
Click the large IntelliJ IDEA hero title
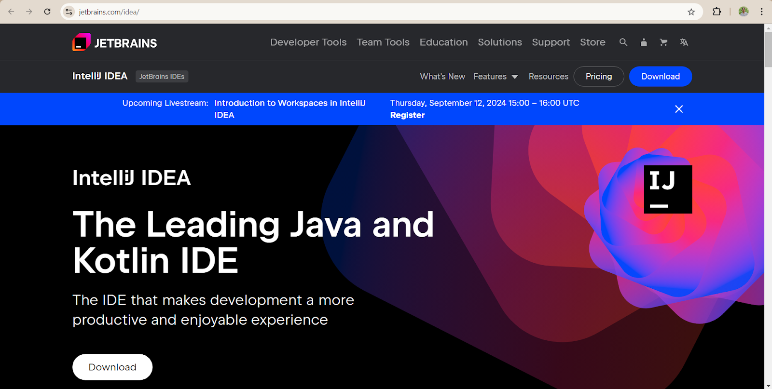(132, 178)
